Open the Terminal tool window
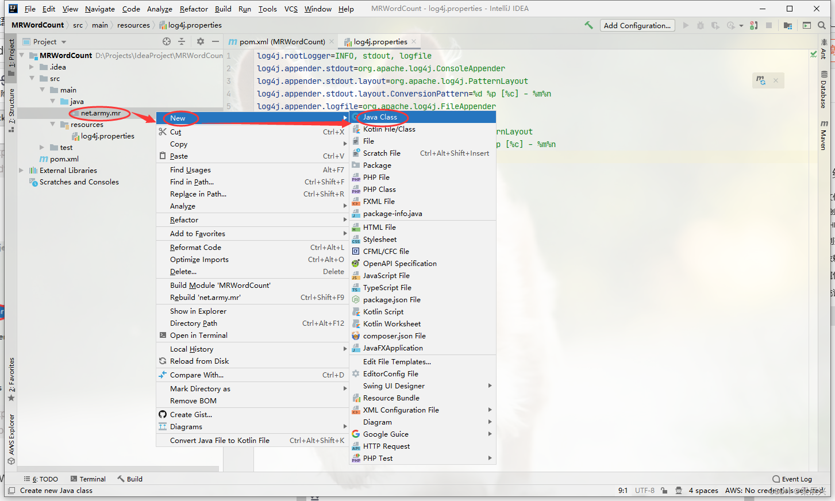Screen dimensions: 835x501 pyautogui.click(x=88, y=479)
